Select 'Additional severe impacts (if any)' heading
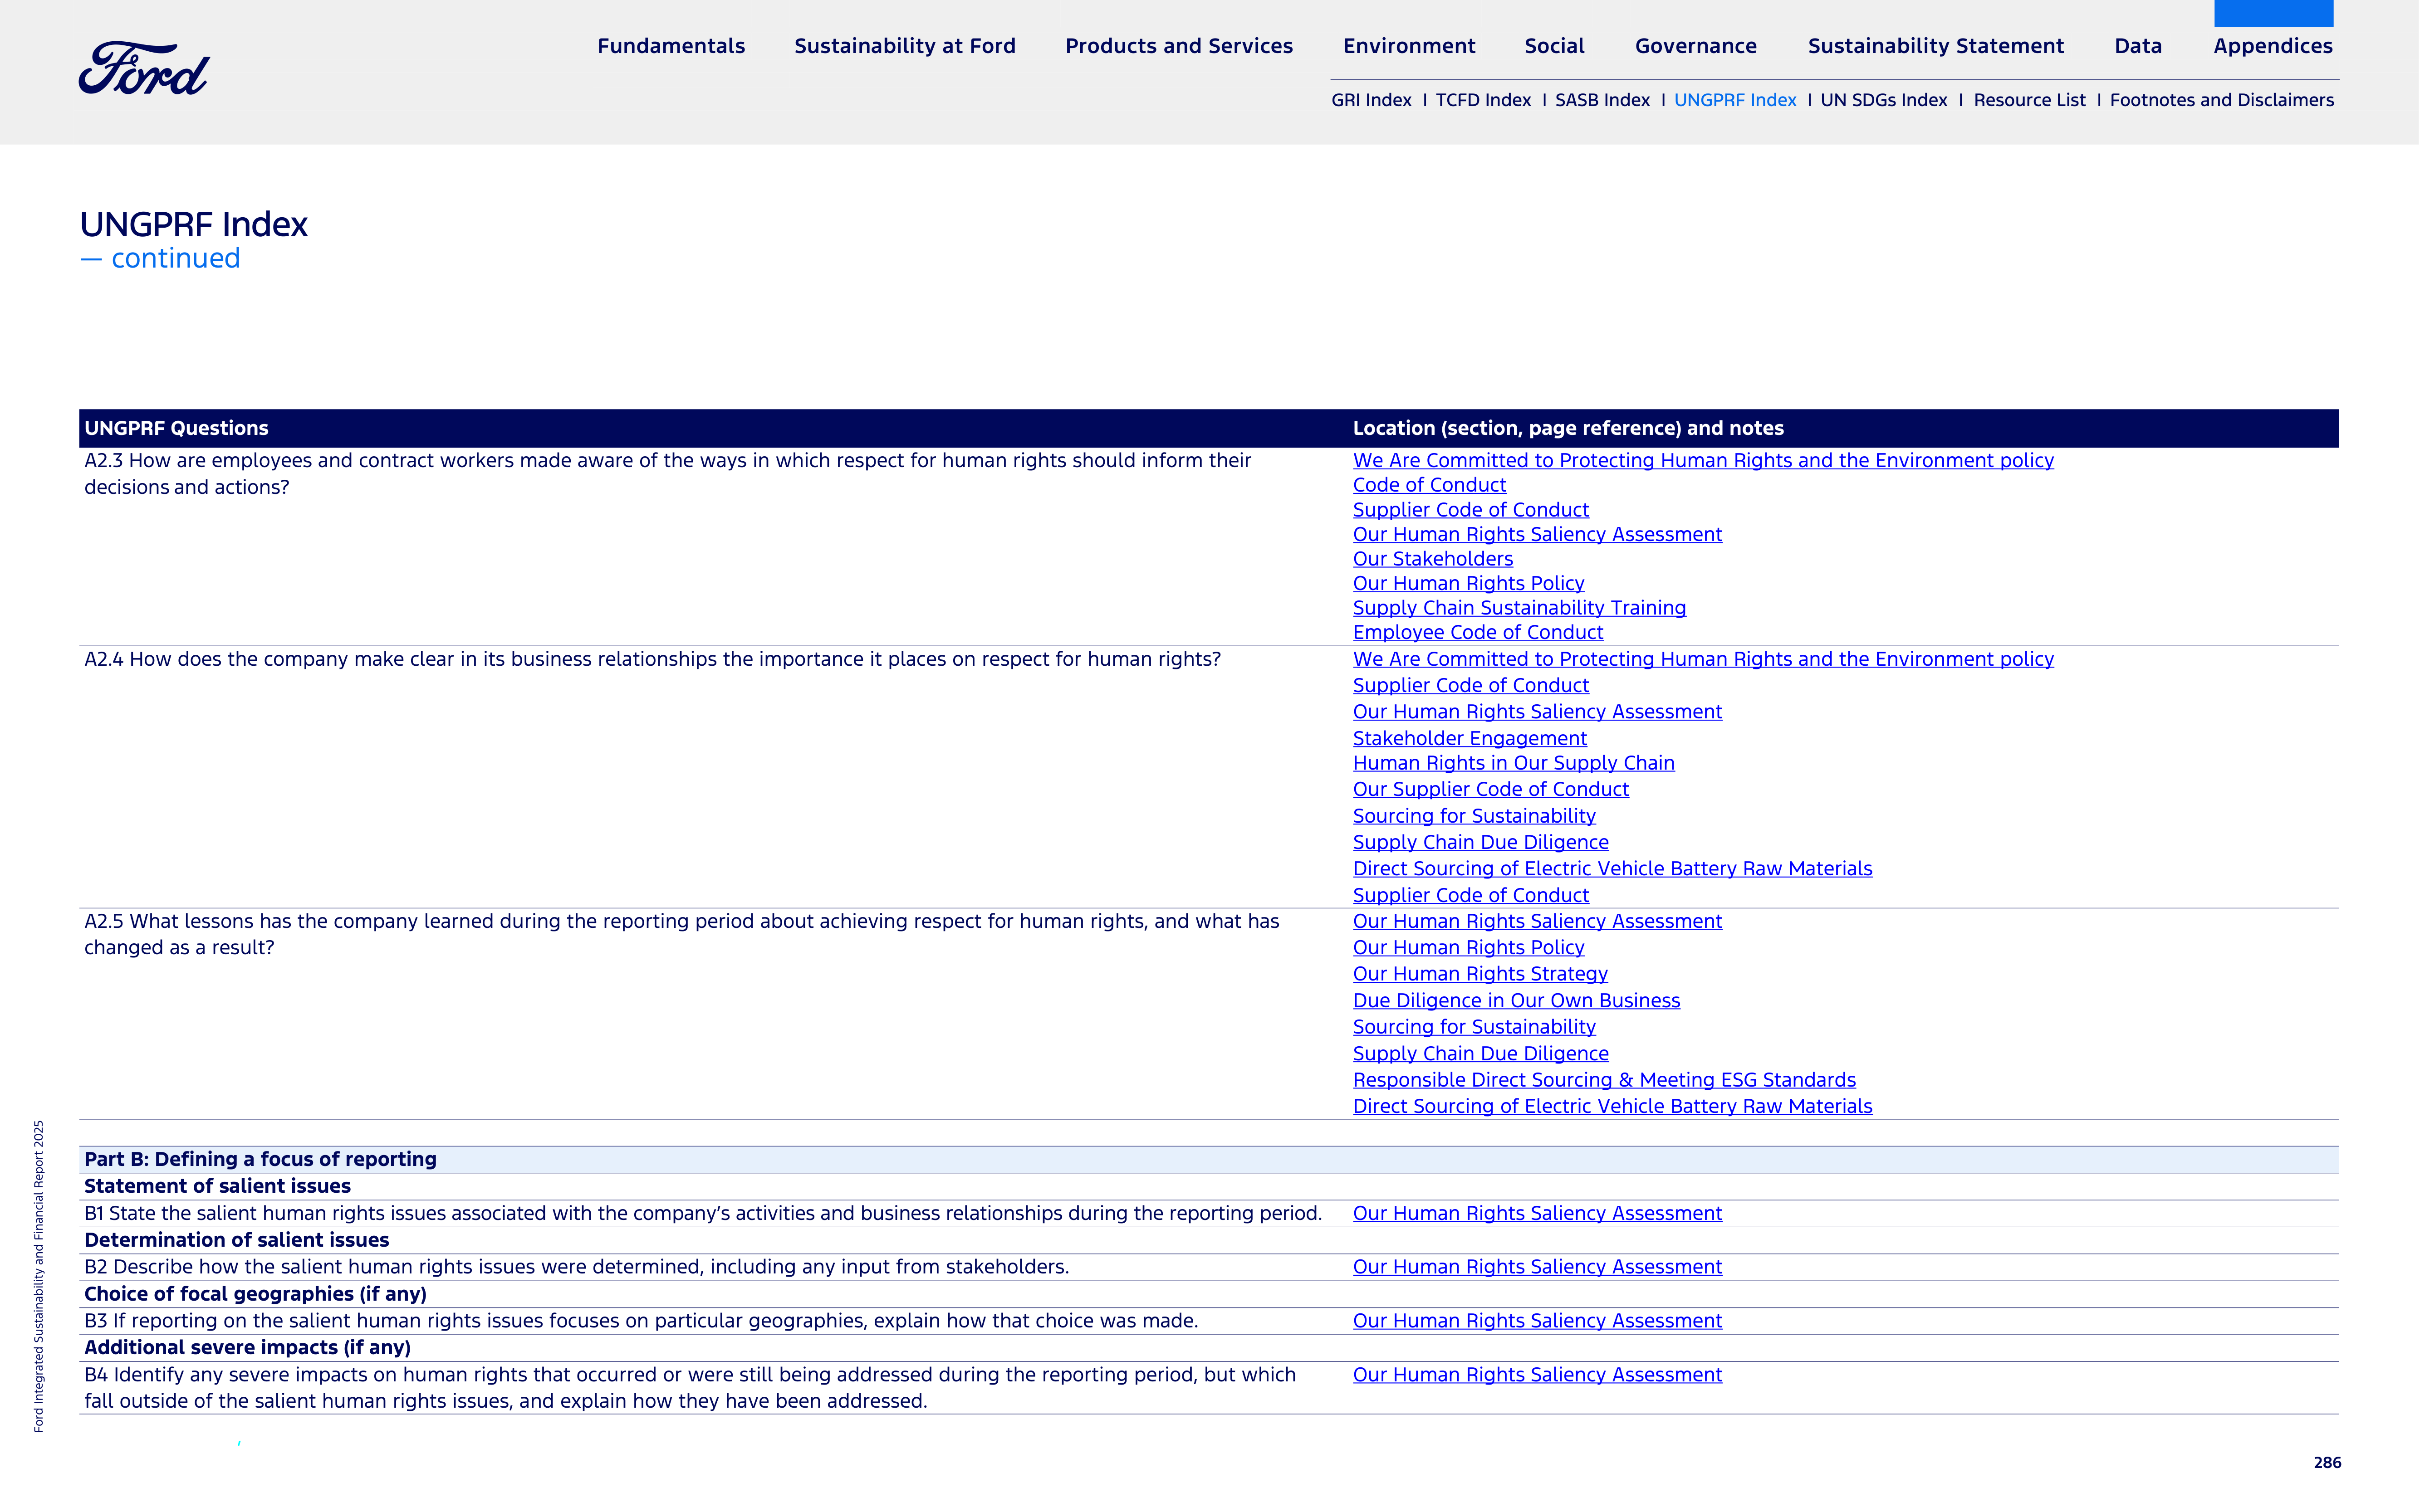This screenshot has height=1512, width=2420. tap(247, 1348)
